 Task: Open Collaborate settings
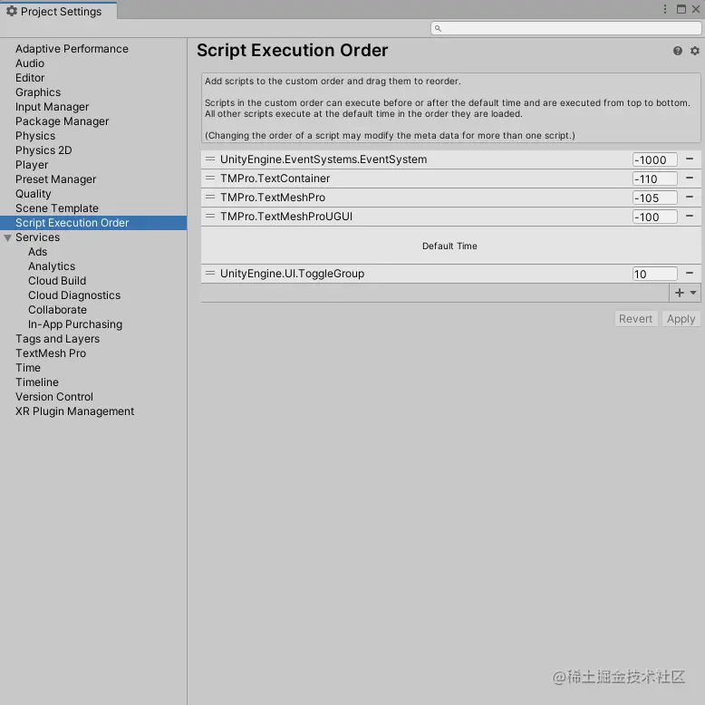(57, 309)
